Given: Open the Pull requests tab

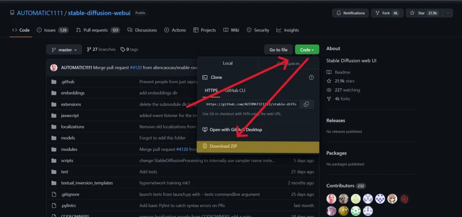Looking at the screenshot, I should (98, 30).
